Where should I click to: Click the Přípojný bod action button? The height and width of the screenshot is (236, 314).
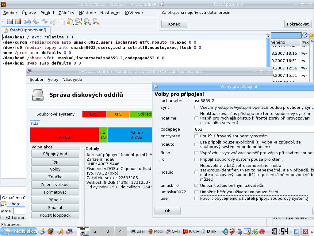coord(55,154)
